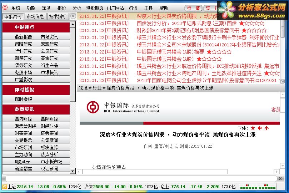Open 衍生产品 link

point(49,66)
